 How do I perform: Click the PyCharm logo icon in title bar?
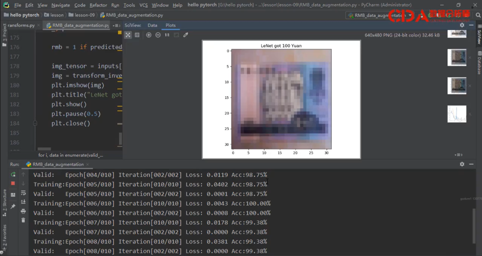[x=6, y=5]
